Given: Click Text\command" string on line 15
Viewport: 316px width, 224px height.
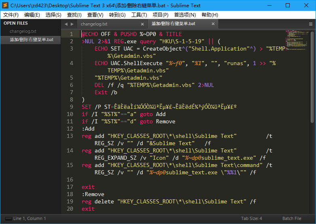Looking at the screenshot, I should (242, 165).
